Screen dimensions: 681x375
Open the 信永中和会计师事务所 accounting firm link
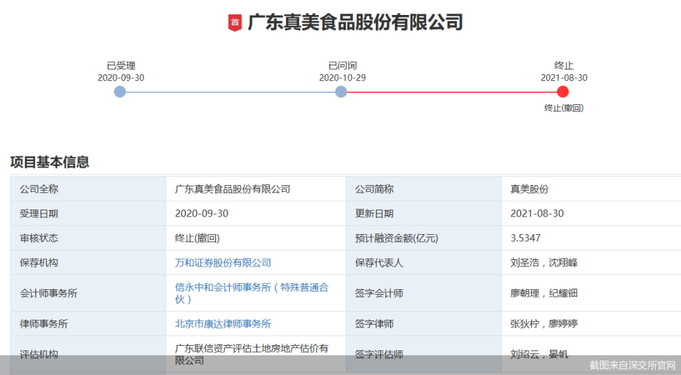click(x=251, y=293)
